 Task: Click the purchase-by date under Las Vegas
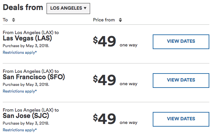(x=26, y=46)
